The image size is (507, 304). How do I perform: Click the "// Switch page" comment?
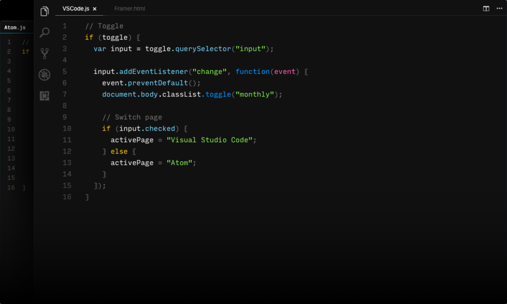[132, 117]
